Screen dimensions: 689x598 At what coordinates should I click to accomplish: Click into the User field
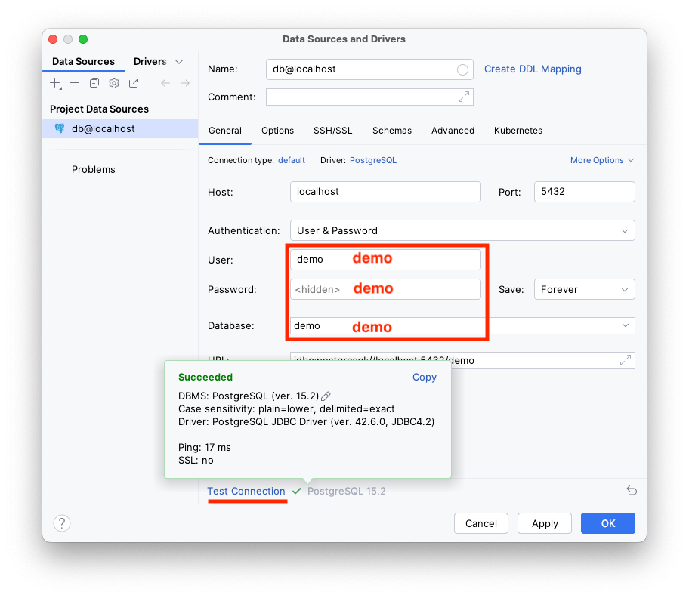tap(385, 260)
